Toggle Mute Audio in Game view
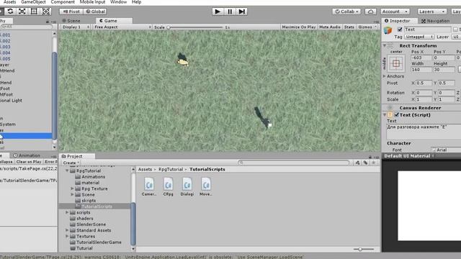 click(330, 27)
